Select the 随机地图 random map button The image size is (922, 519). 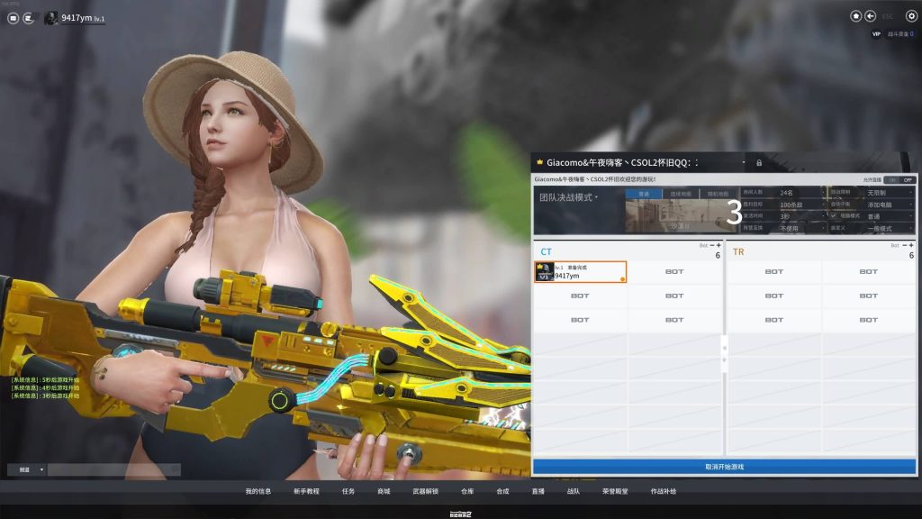pyautogui.click(x=719, y=194)
